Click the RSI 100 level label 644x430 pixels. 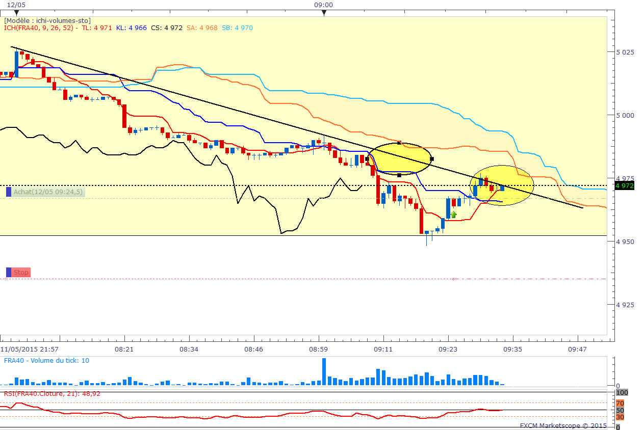coord(622,393)
